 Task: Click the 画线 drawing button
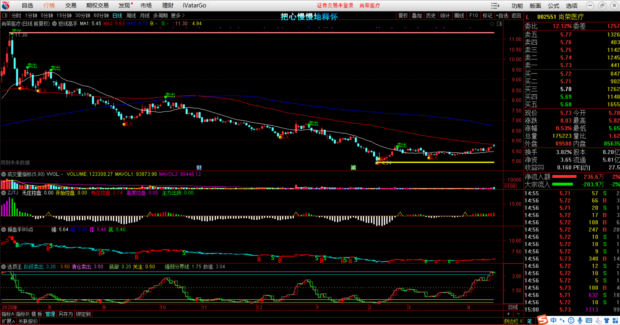point(459,16)
